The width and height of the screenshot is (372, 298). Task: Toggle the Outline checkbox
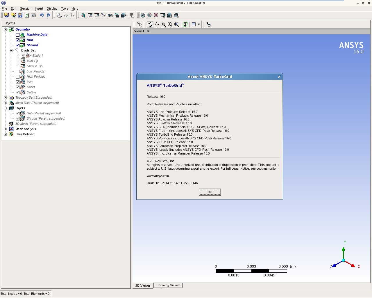(18, 93)
